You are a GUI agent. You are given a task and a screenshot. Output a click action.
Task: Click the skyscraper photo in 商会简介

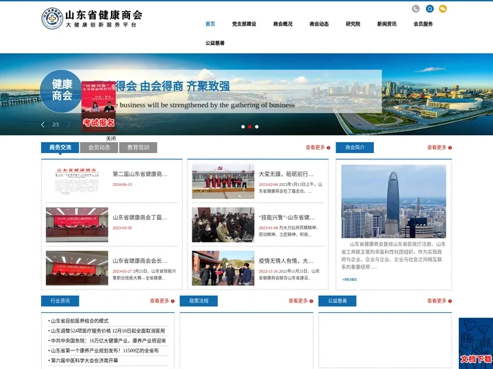(394, 202)
